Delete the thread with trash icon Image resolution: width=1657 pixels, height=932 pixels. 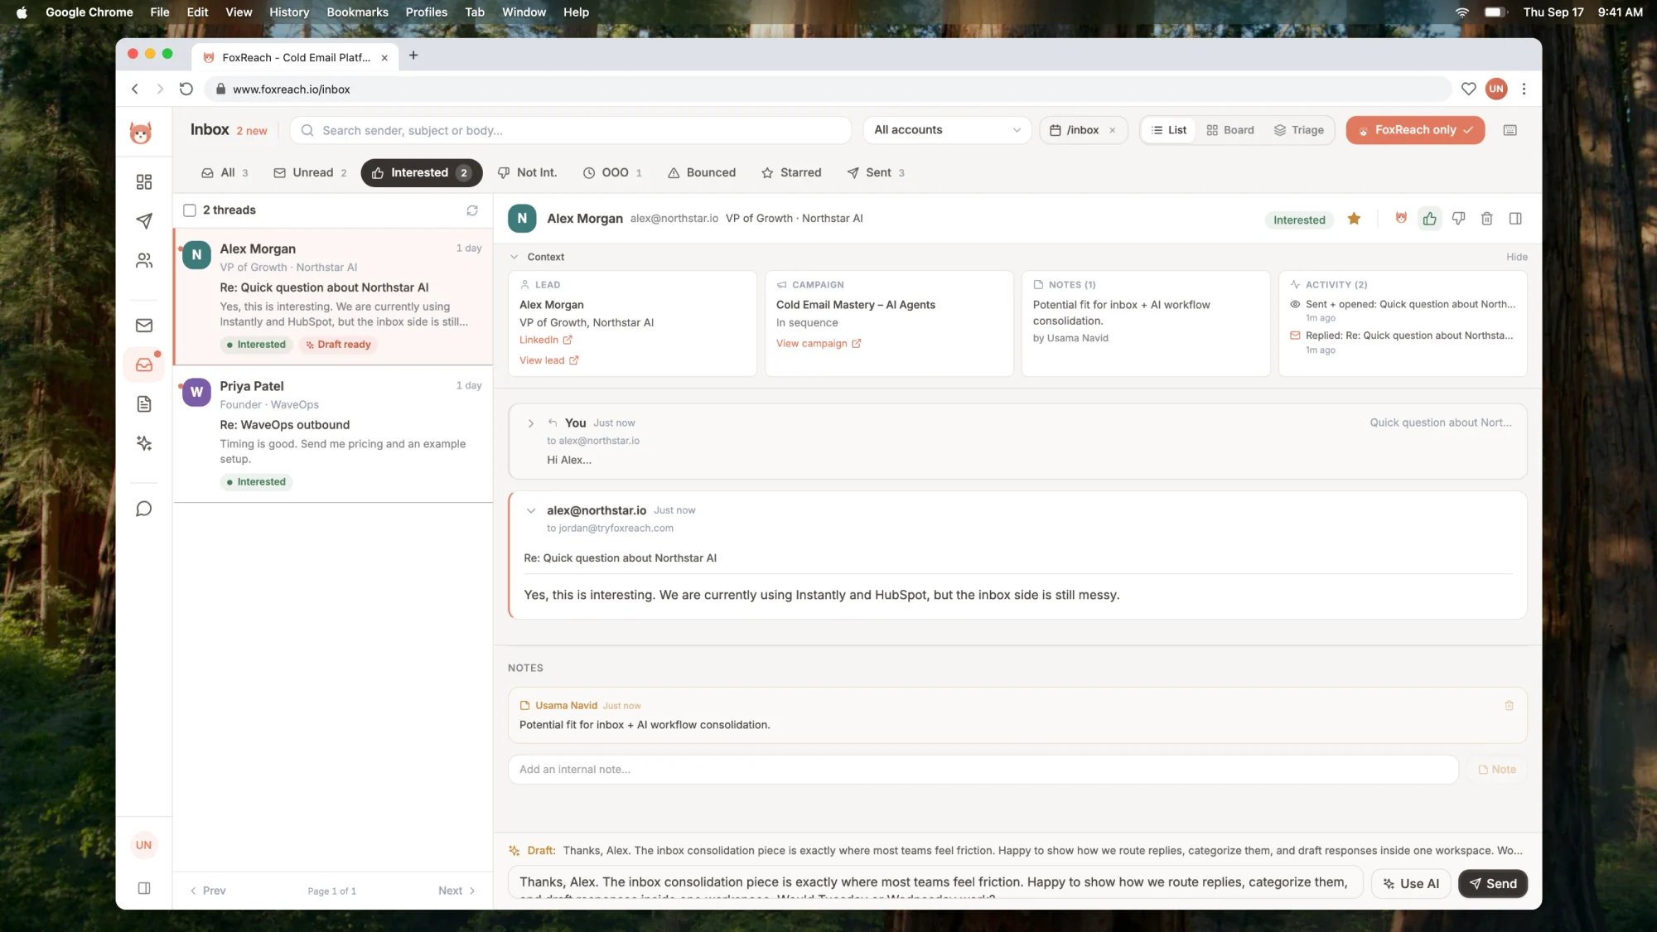point(1487,219)
